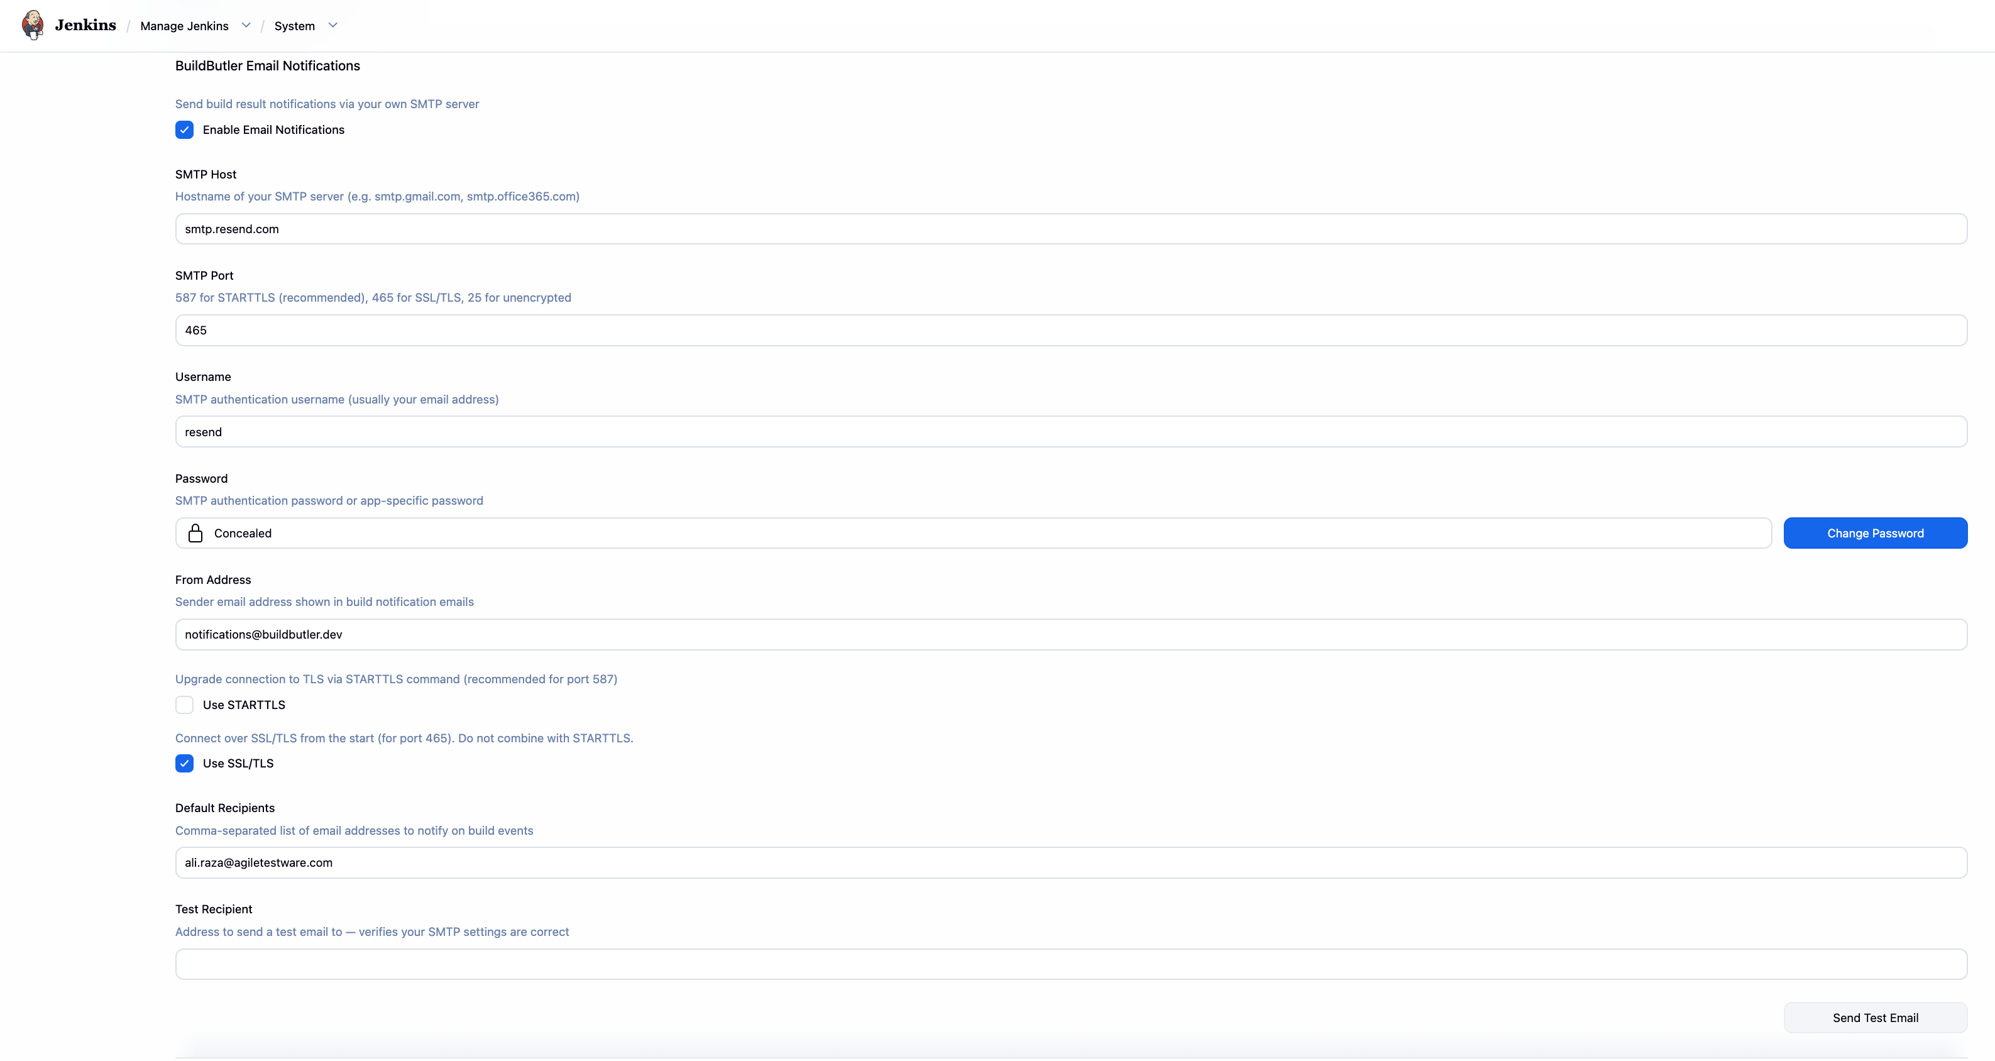Expand the System breadcrumb chevron
Image resolution: width=1995 pixels, height=1061 pixels.
pos(333,26)
